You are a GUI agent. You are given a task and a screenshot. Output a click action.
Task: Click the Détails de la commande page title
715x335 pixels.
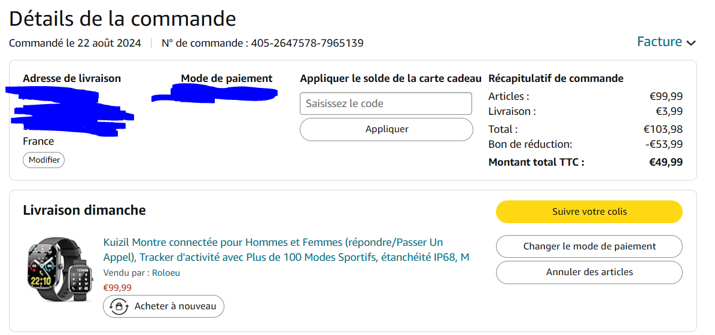tap(123, 19)
